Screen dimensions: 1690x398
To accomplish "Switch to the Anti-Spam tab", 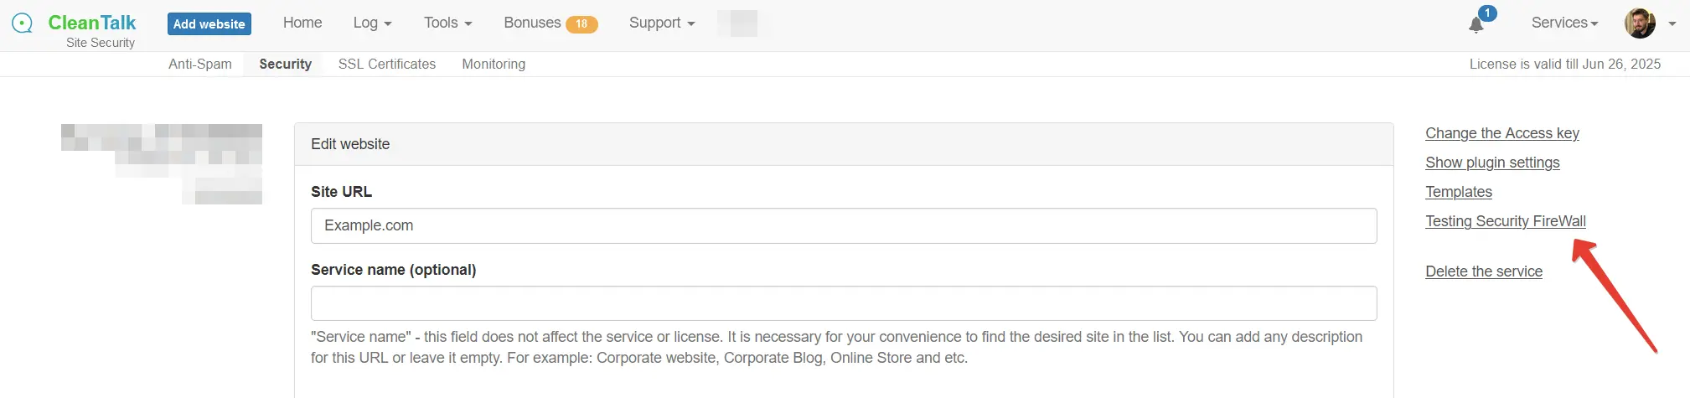I will point(200,65).
